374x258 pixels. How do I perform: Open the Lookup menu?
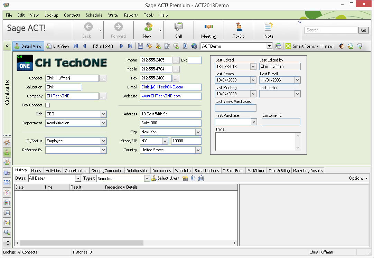(x=51, y=15)
